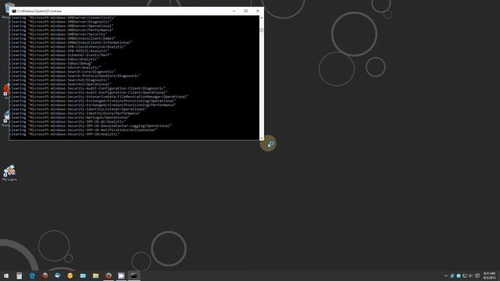Open cmd.exe system menu icon in title bar
This screenshot has width=500, height=281.
[14, 11]
